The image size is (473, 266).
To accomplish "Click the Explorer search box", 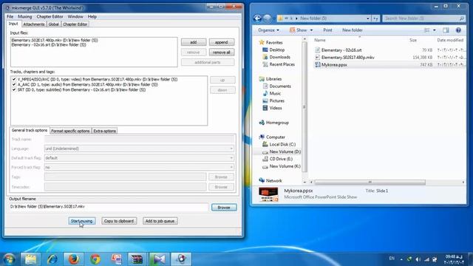I will [x=423, y=18].
